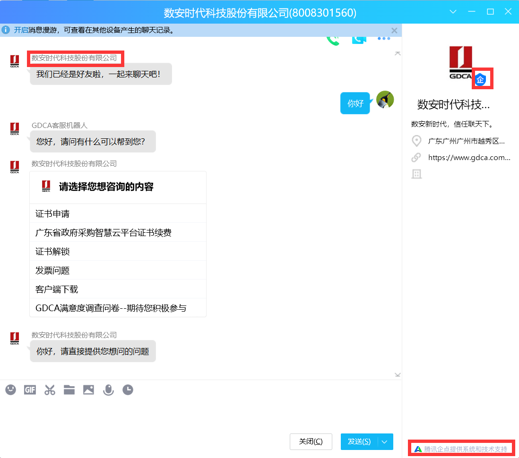Click the window title 数安时代科技股份有限公司(8008301560)

coord(260,13)
